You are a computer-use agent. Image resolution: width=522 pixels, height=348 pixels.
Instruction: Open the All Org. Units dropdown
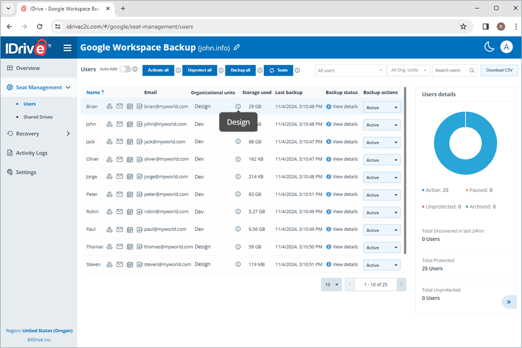pos(409,71)
